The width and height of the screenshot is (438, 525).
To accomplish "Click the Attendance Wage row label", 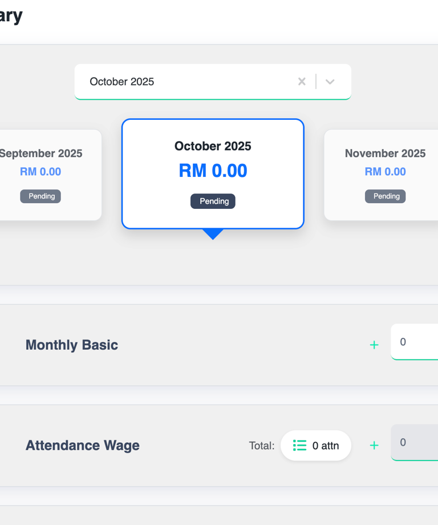I will 83,446.
